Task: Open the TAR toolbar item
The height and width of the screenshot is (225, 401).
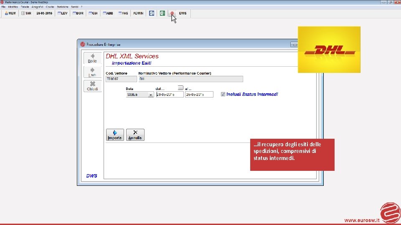Action: (26, 13)
